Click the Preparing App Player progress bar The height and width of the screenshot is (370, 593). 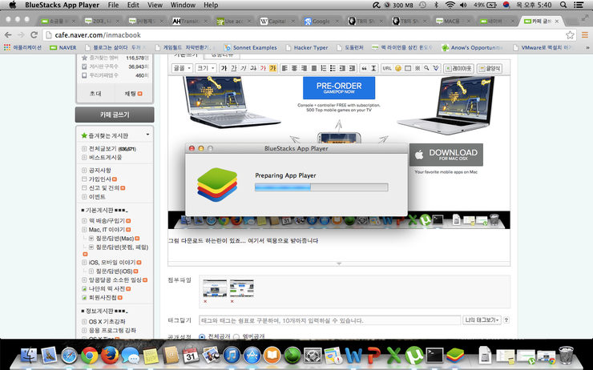pyautogui.click(x=321, y=187)
